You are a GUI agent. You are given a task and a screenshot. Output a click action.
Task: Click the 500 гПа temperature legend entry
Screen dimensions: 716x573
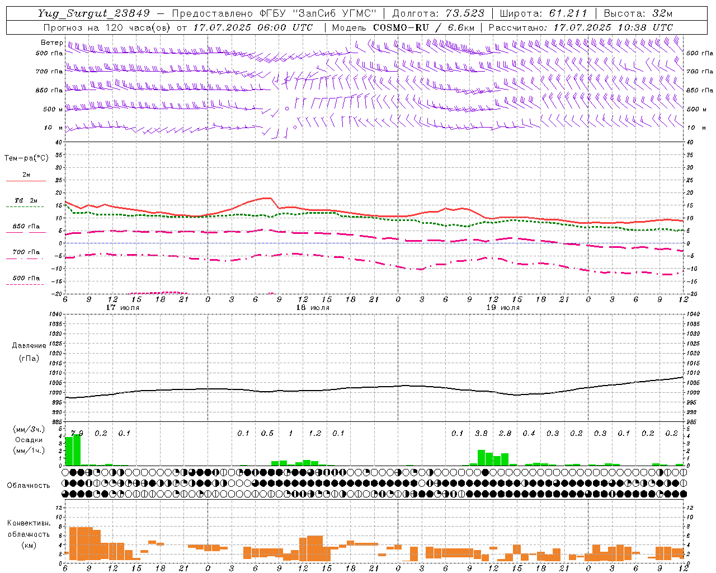coord(26,278)
